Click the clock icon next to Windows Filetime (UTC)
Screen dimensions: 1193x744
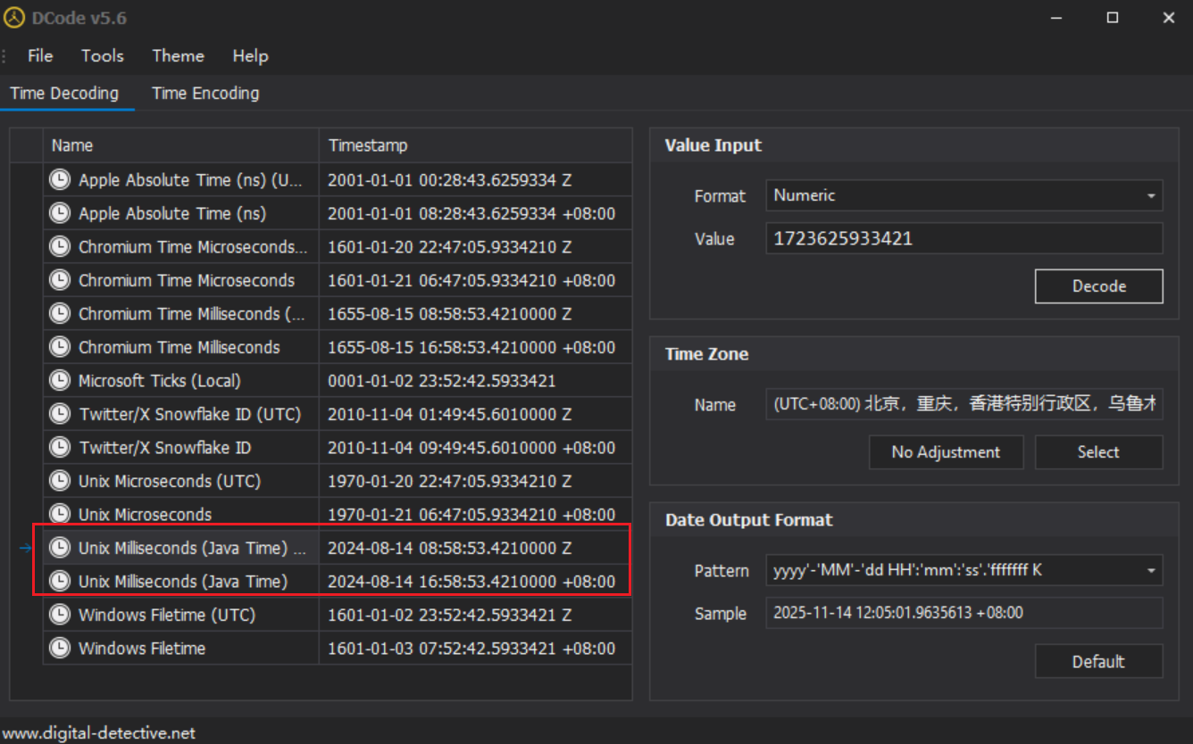tap(60, 615)
